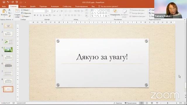Click the Save icon in quick access toolbar

tap(4, 2)
